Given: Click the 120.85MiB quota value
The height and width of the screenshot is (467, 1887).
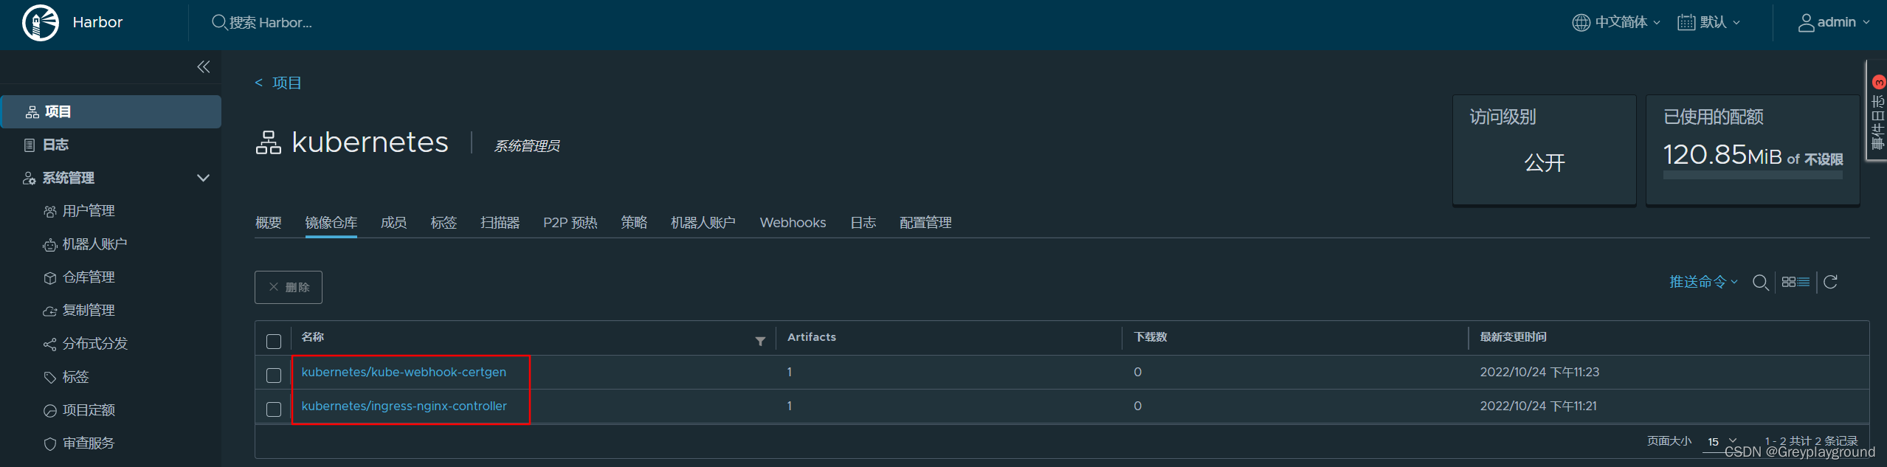Looking at the screenshot, I should tap(1722, 155).
